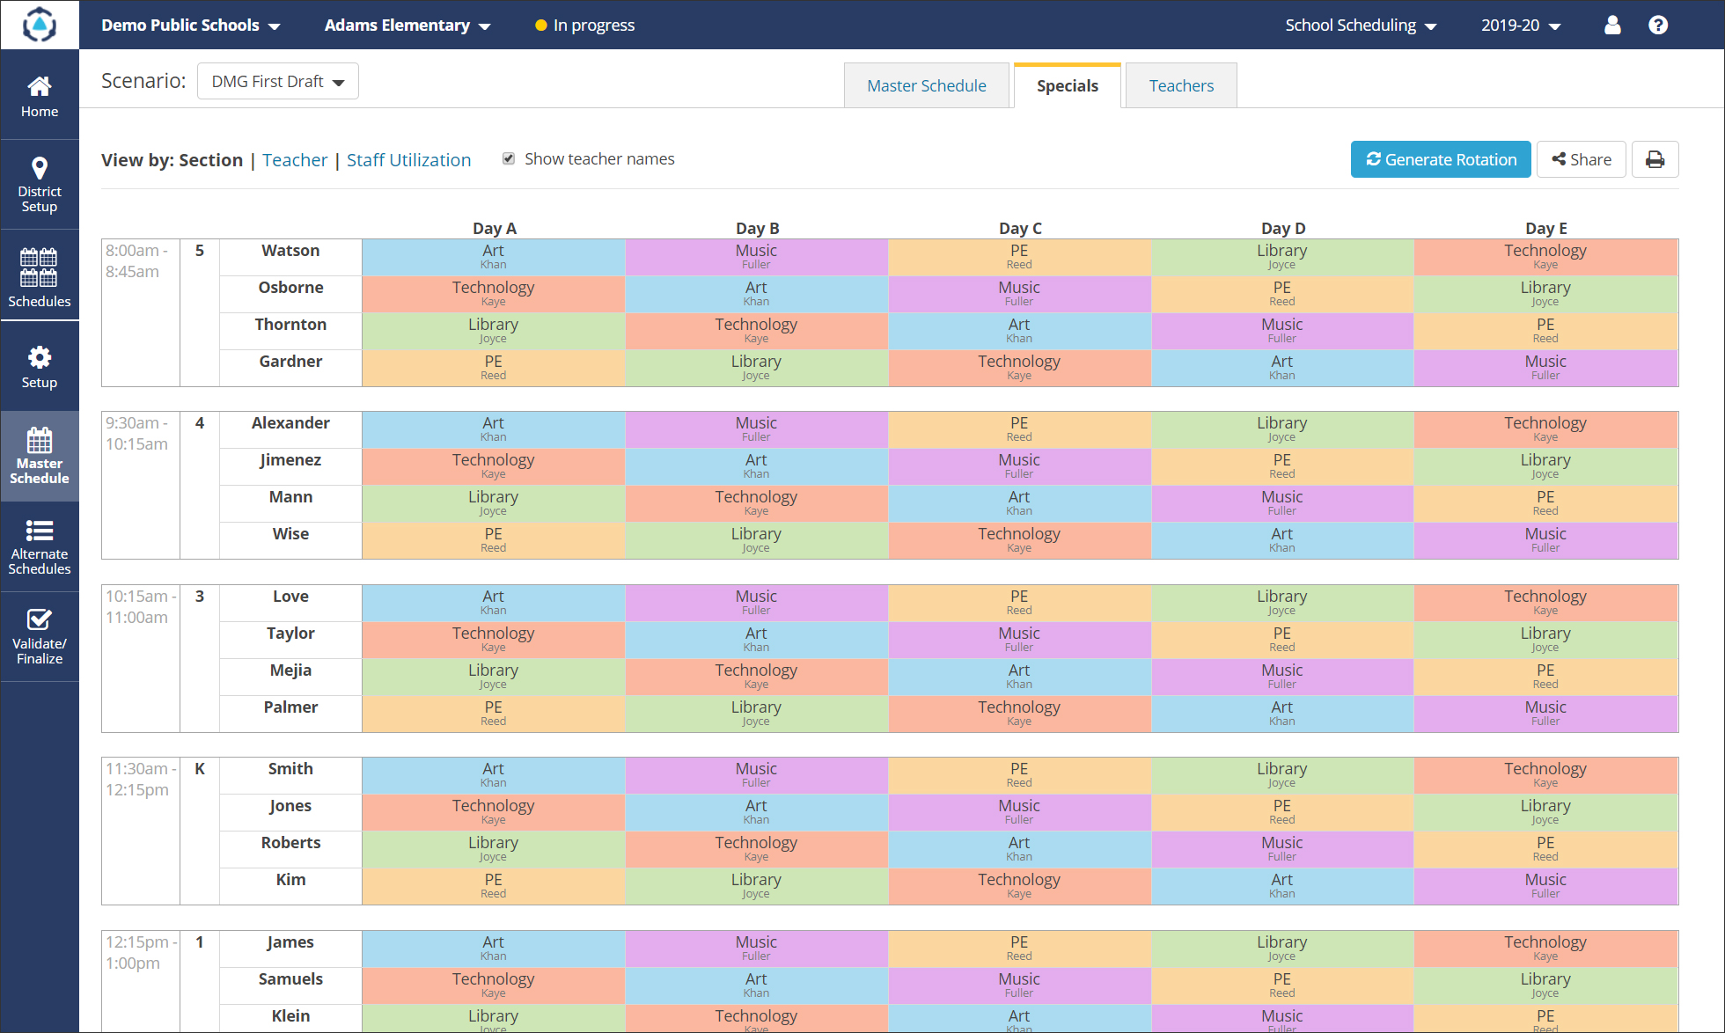
Task: Click the app logo in top-left corner
Action: pos(39,25)
